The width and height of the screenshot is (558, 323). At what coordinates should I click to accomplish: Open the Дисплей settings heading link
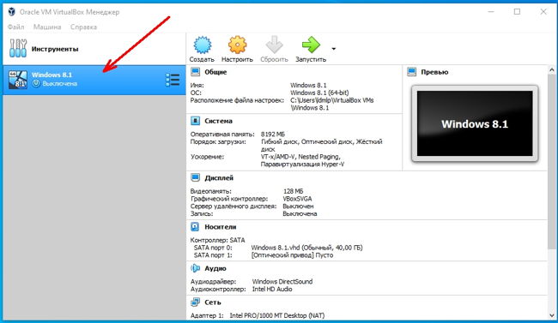tap(219, 177)
